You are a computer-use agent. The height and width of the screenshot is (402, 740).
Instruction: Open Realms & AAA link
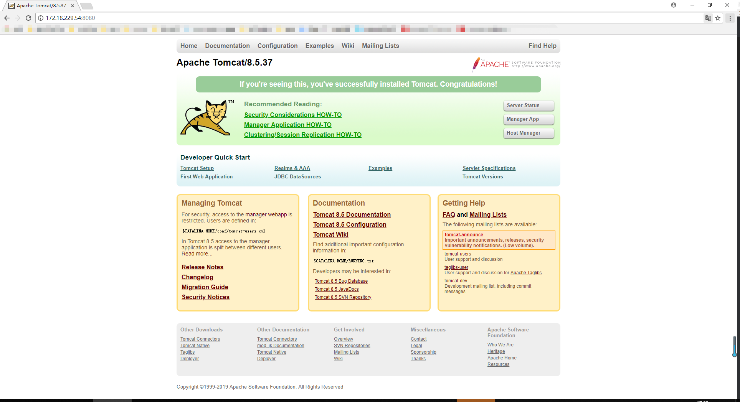point(292,168)
